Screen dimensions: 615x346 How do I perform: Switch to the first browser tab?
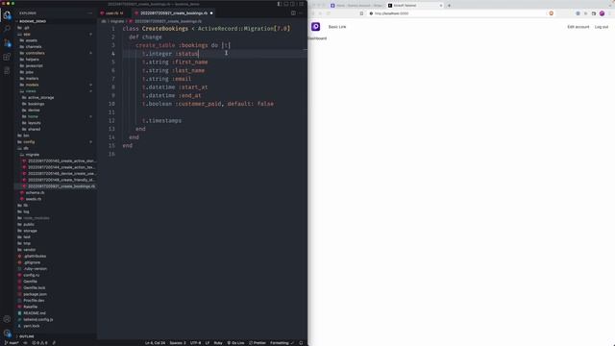pyautogui.click(x=357, y=6)
